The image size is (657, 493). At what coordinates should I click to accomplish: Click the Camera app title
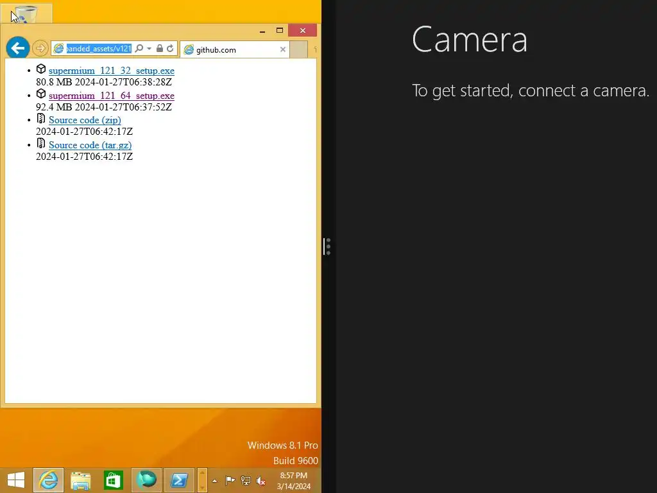pyautogui.click(x=470, y=39)
